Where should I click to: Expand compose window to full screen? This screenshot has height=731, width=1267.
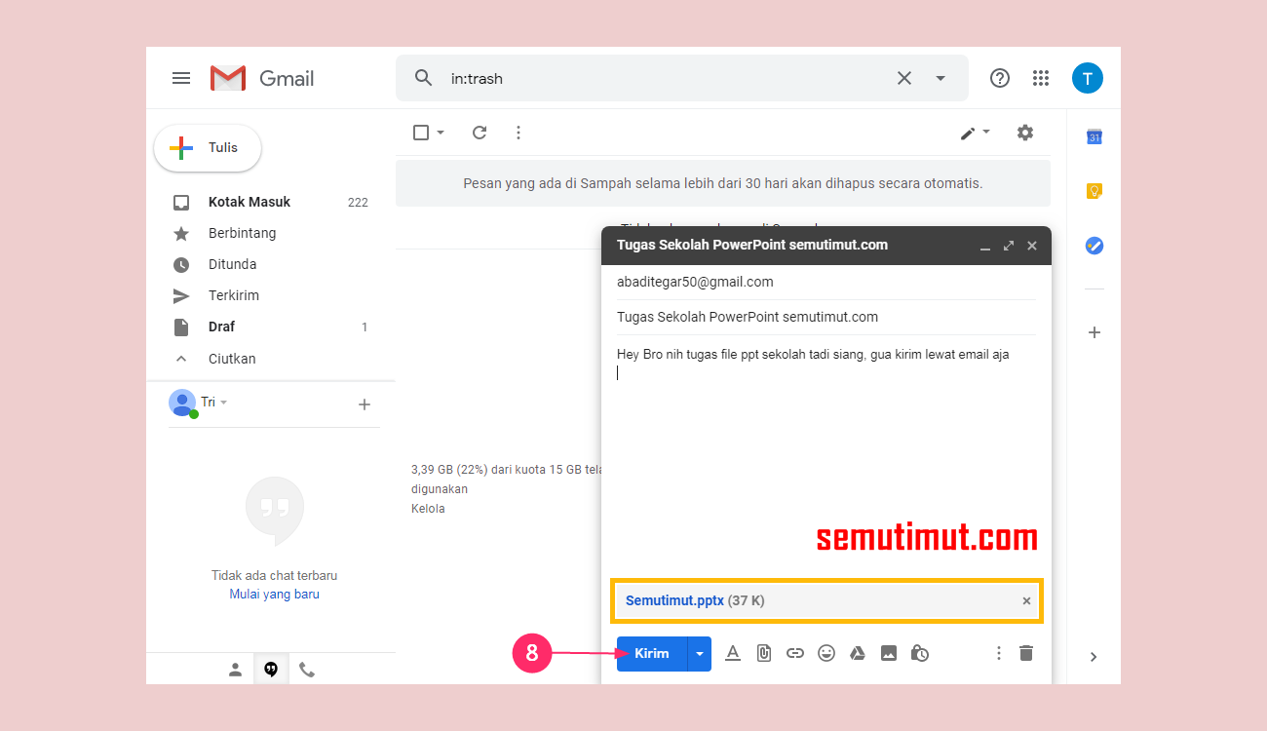coord(1009,246)
